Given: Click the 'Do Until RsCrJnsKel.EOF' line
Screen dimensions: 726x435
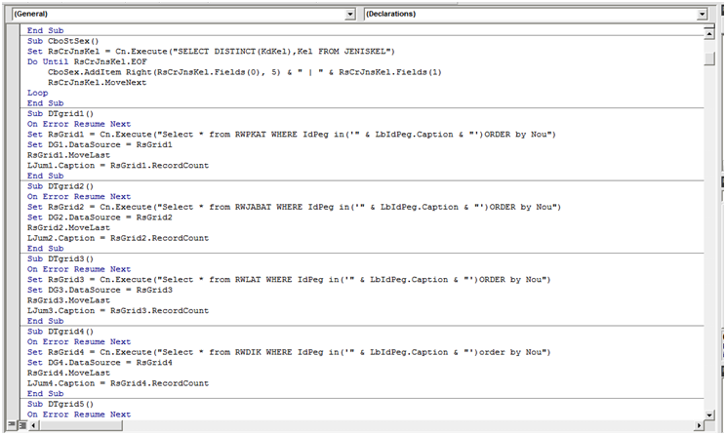Looking at the screenshot, I should (87, 61).
